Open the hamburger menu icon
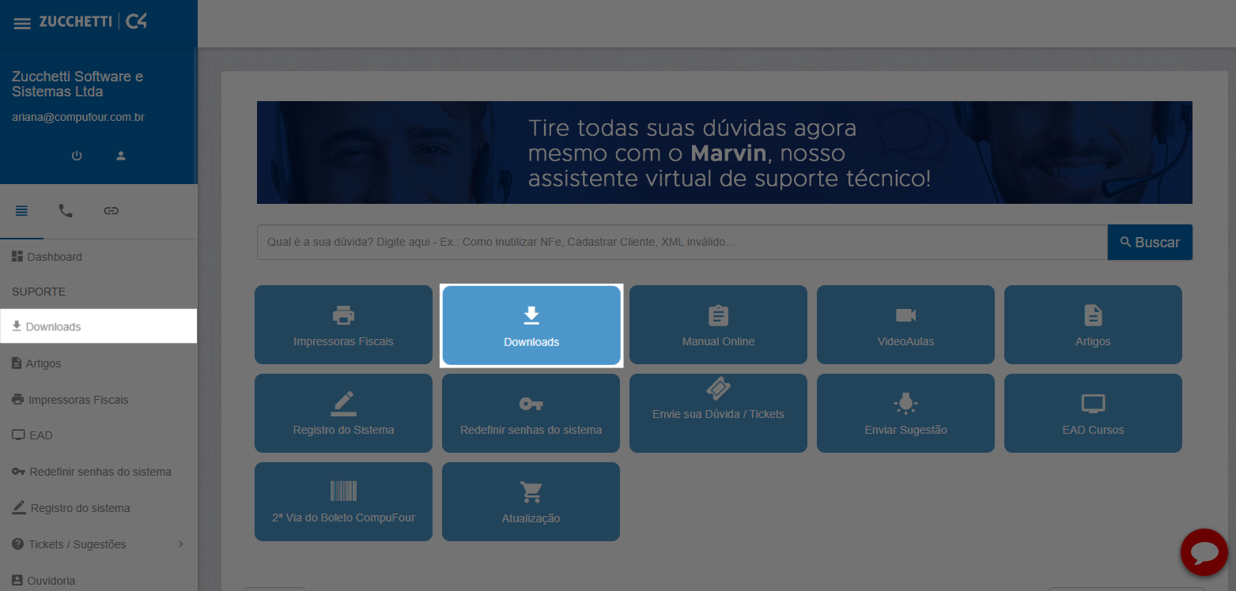Image resolution: width=1236 pixels, height=591 pixels. point(22,23)
